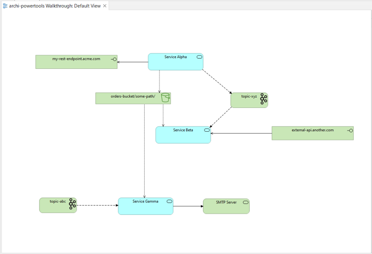This screenshot has width=372, height=254.
Task: Select long dotted line from orders-bucket to Service Gamma
Action: tap(144, 151)
